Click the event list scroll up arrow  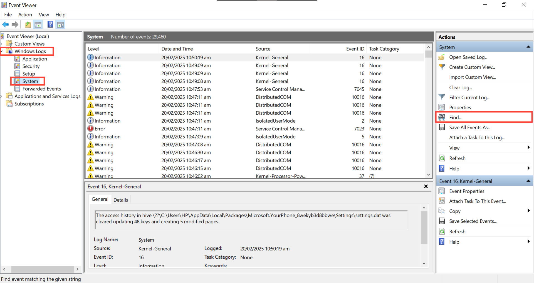click(x=429, y=47)
